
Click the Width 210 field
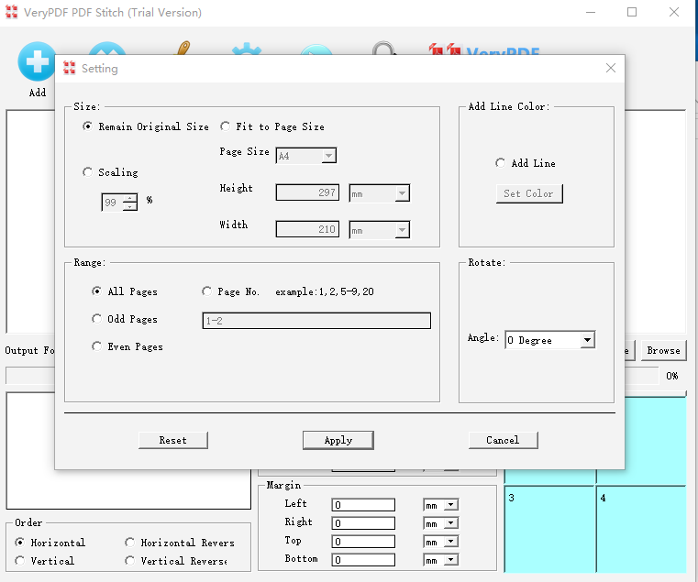307,229
